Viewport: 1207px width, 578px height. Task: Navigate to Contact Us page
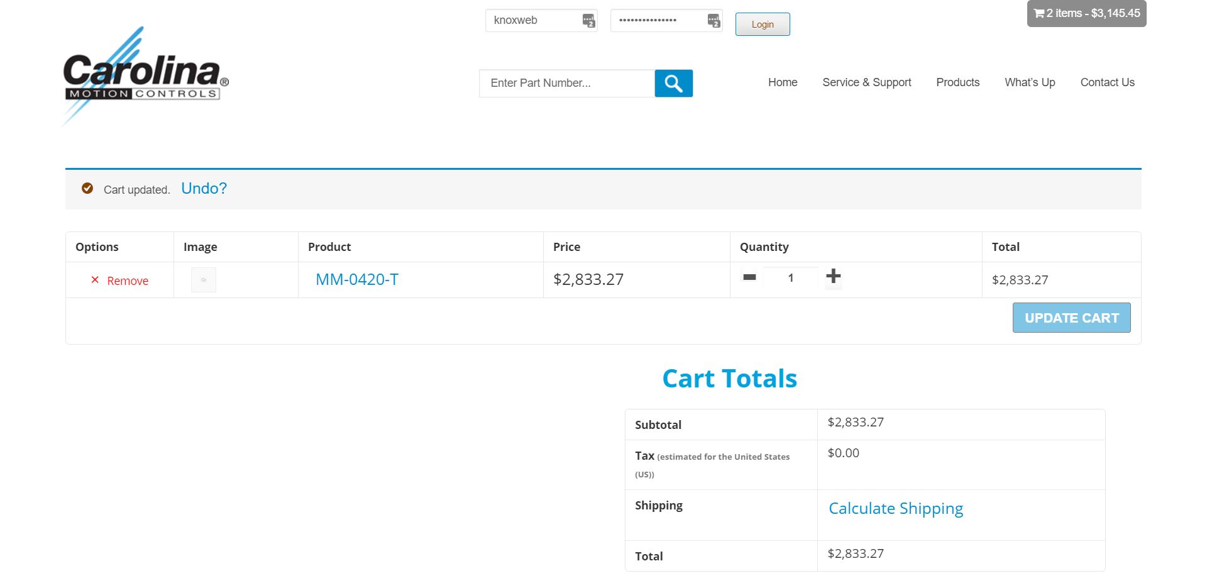point(1107,82)
